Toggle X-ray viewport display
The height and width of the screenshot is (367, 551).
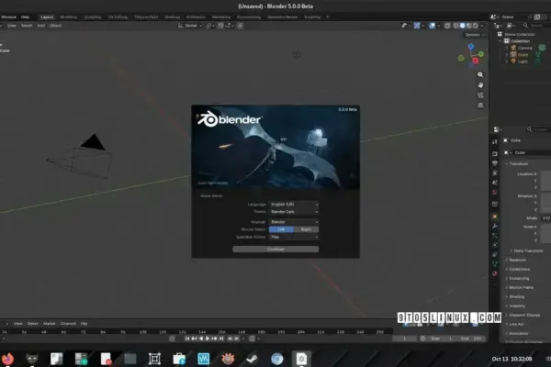point(447,26)
